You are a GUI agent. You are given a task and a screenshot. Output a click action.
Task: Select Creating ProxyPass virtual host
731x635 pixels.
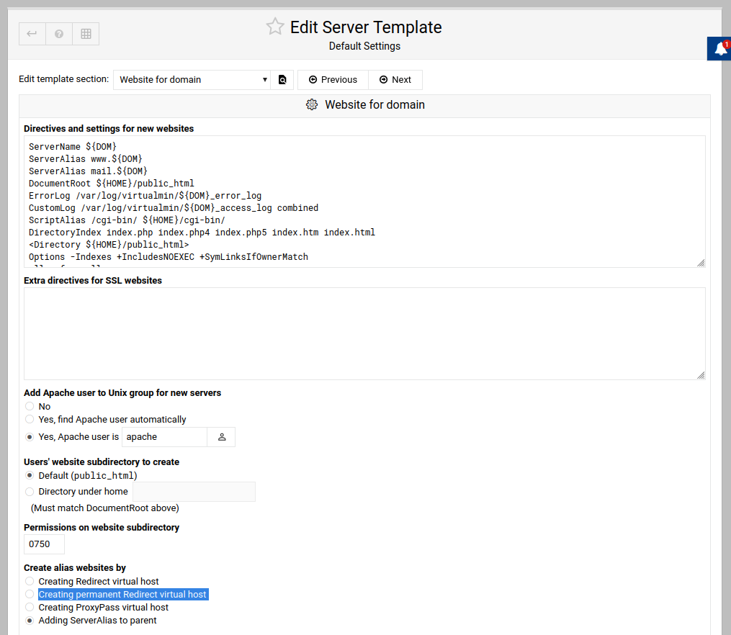[x=30, y=608]
